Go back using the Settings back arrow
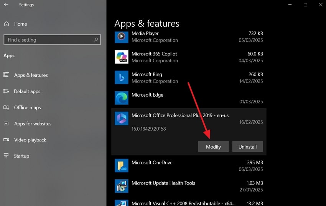This screenshot has width=326, height=206. coord(6,4)
